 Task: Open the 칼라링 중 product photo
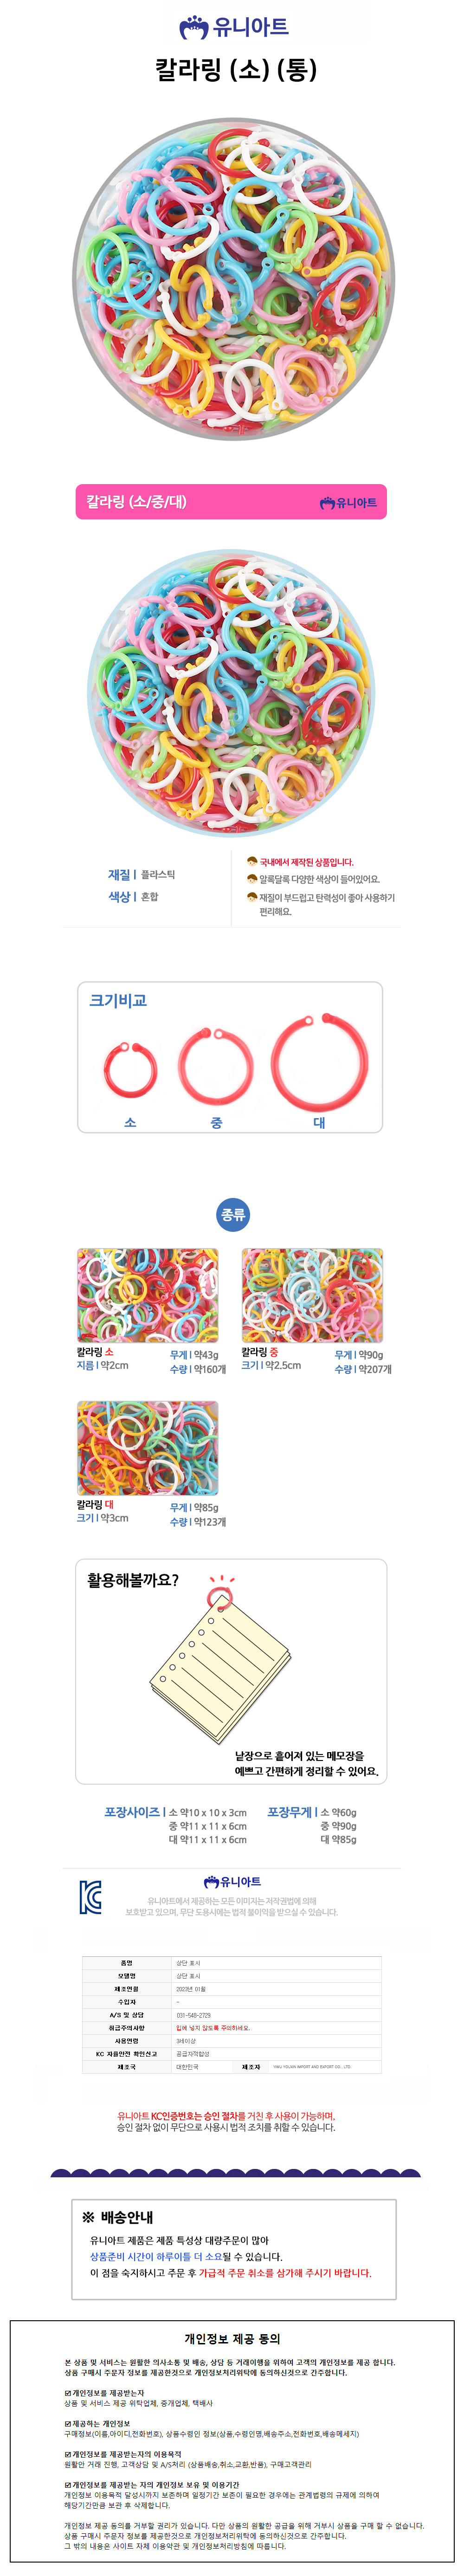[312, 1295]
